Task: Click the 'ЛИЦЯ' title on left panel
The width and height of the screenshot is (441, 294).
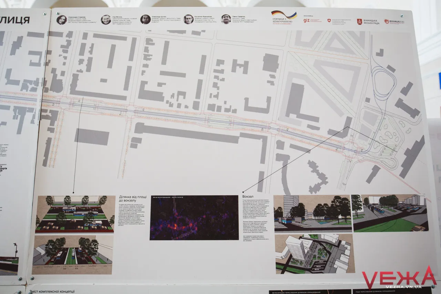Action: point(14,20)
